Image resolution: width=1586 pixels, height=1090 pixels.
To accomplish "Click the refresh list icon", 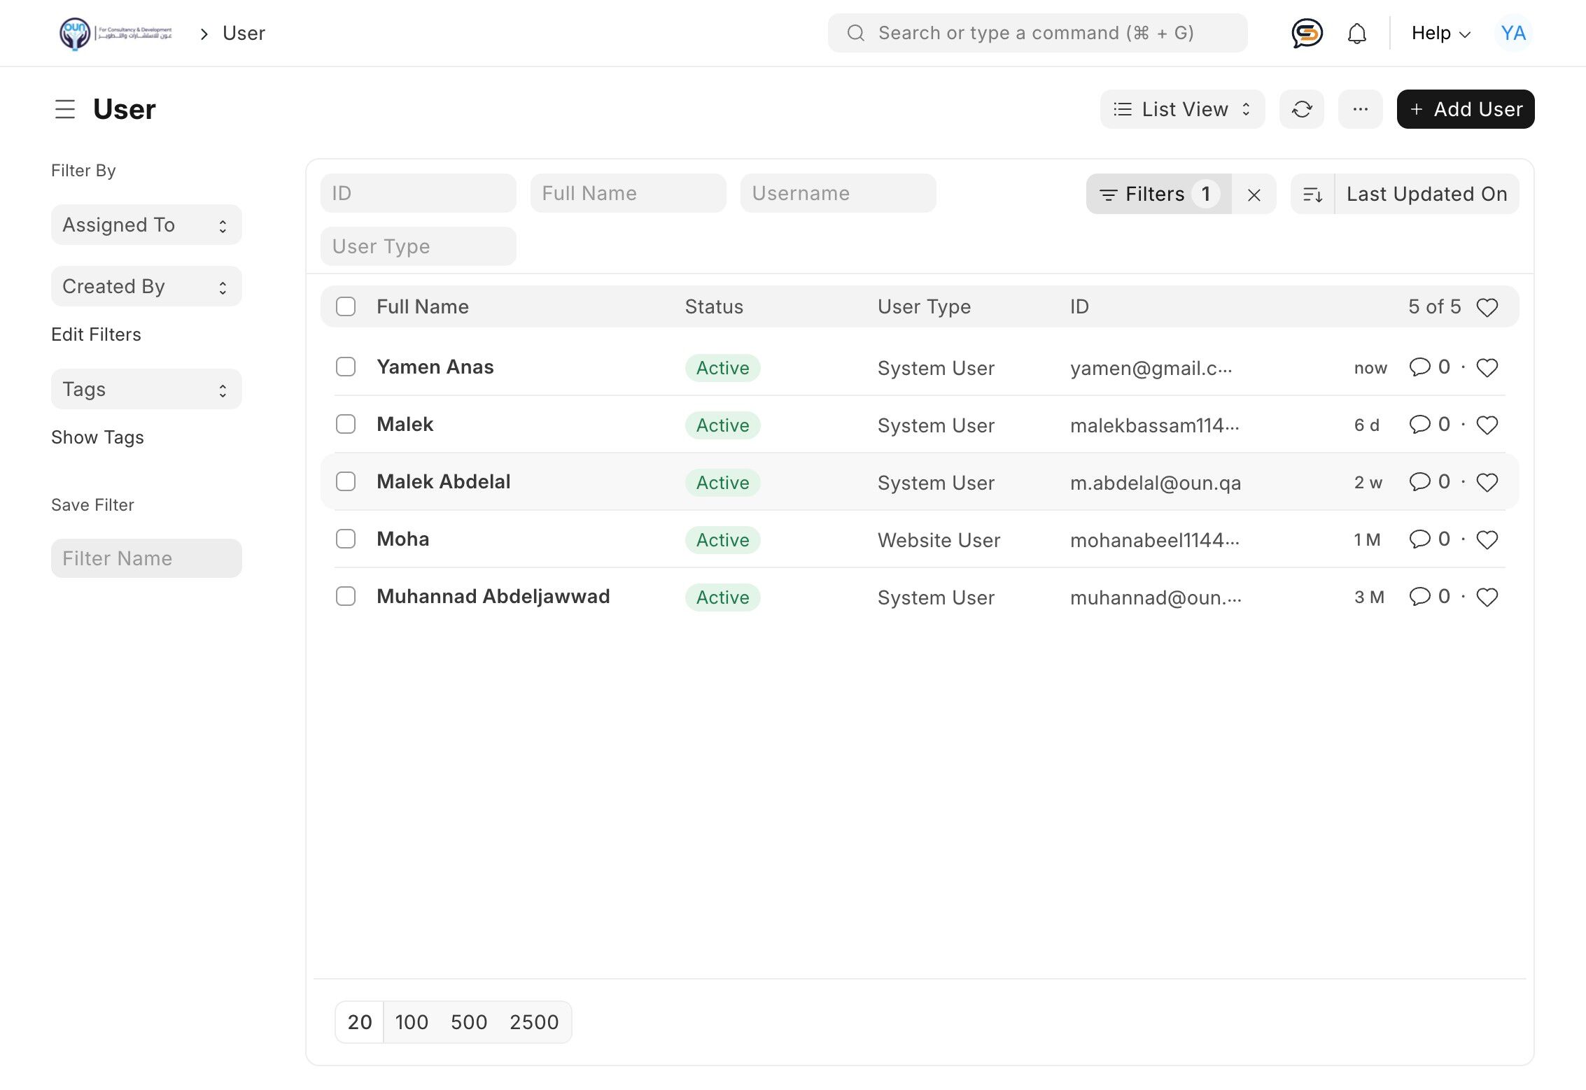I will (x=1301, y=109).
